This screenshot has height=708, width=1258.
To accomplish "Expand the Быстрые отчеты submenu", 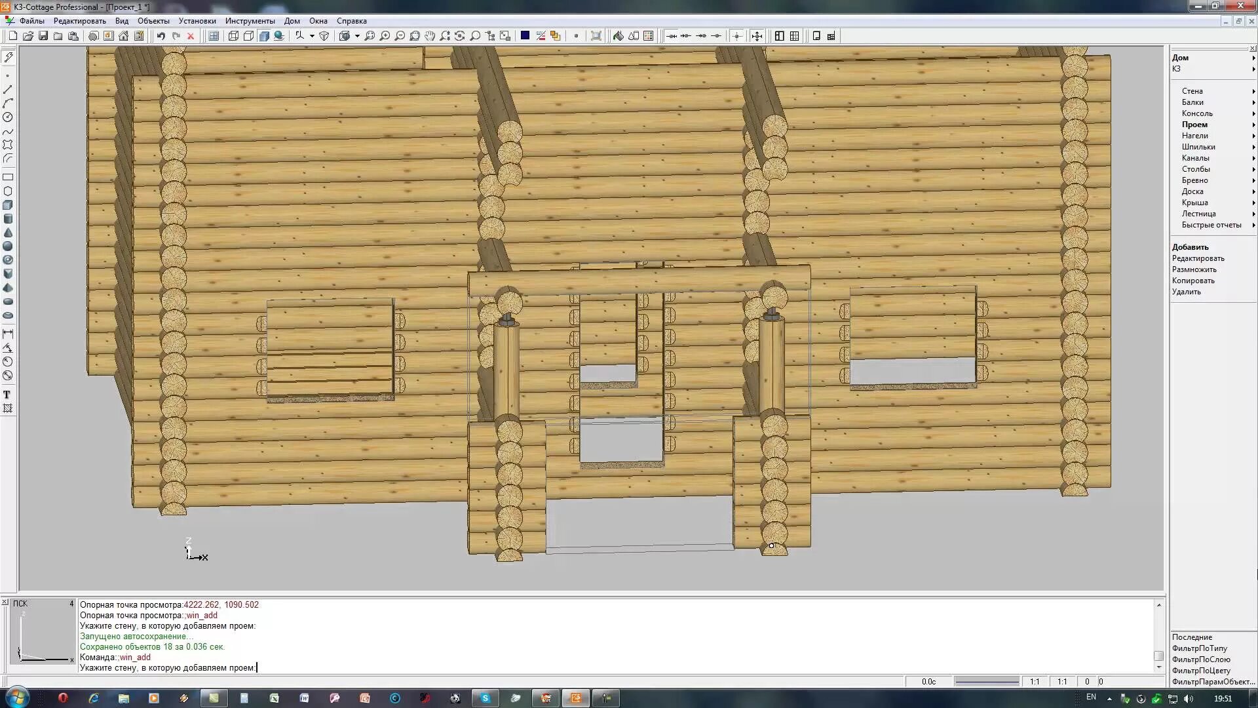I will click(1211, 225).
